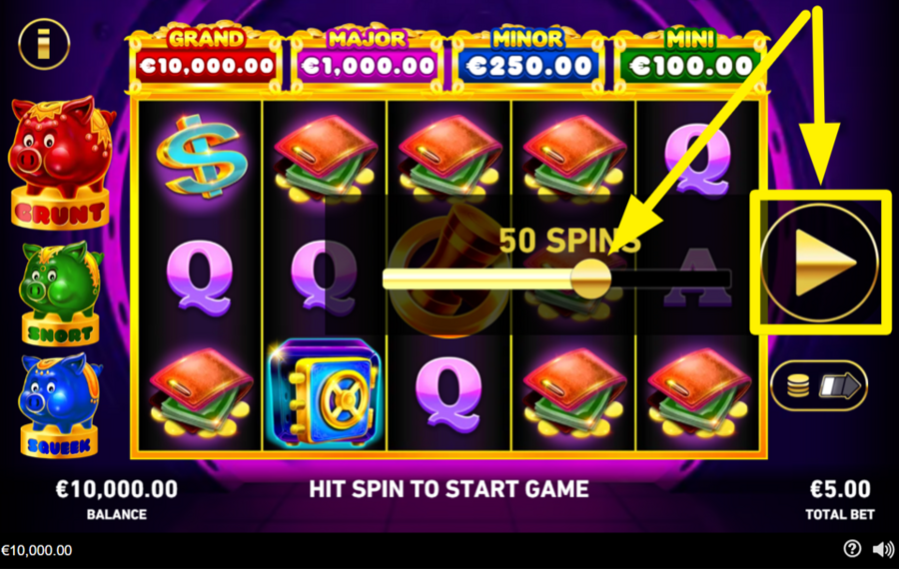899x569 pixels.
Task: Open the info paytable icon
Action: [x=44, y=44]
